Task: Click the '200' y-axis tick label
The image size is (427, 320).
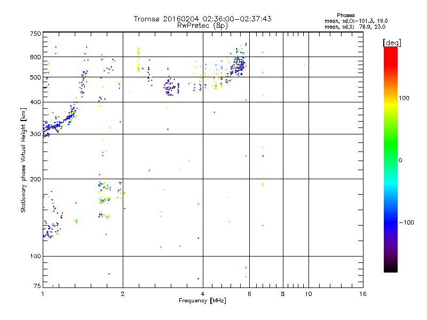Action: 35,179
